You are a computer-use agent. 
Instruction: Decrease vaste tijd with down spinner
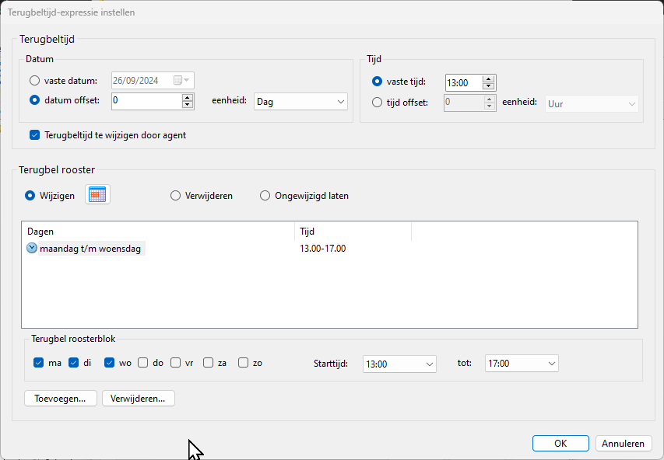click(488, 86)
